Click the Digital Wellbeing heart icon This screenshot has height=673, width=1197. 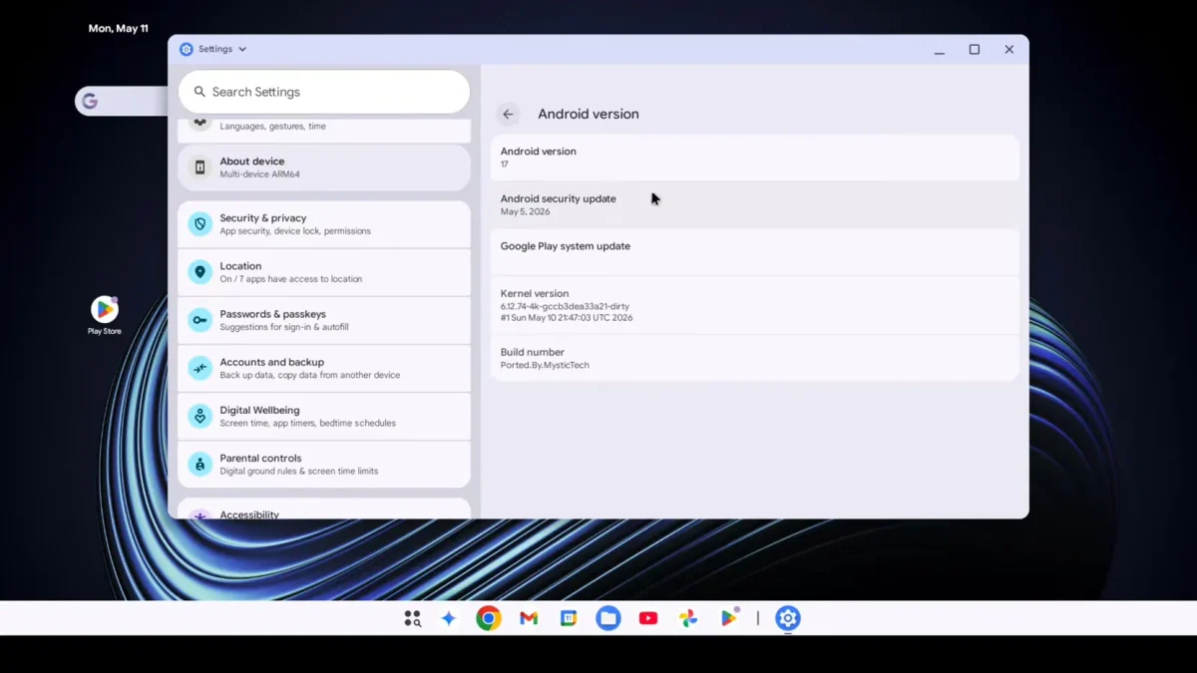pyautogui.click(x=200, y=416)
